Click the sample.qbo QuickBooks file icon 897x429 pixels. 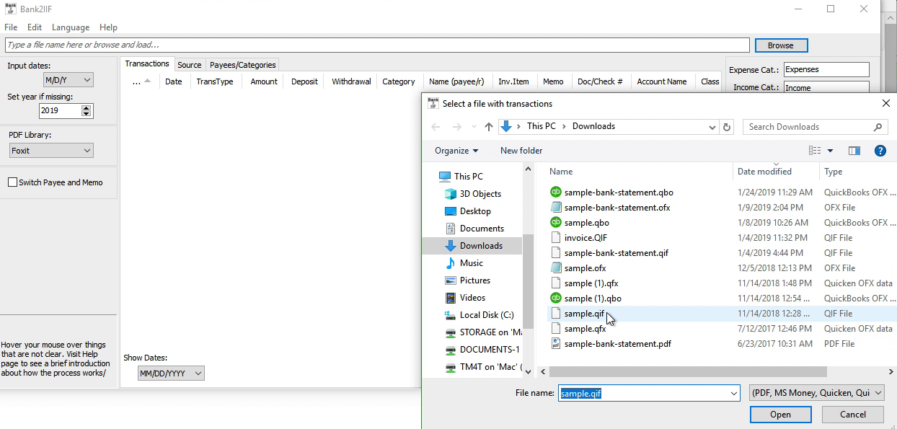click(555, 223)
